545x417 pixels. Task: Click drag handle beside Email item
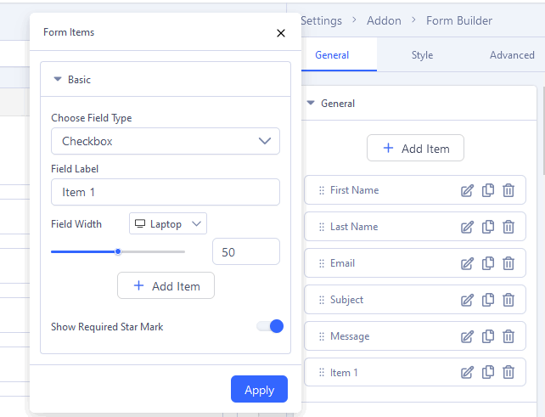(322, 263)
